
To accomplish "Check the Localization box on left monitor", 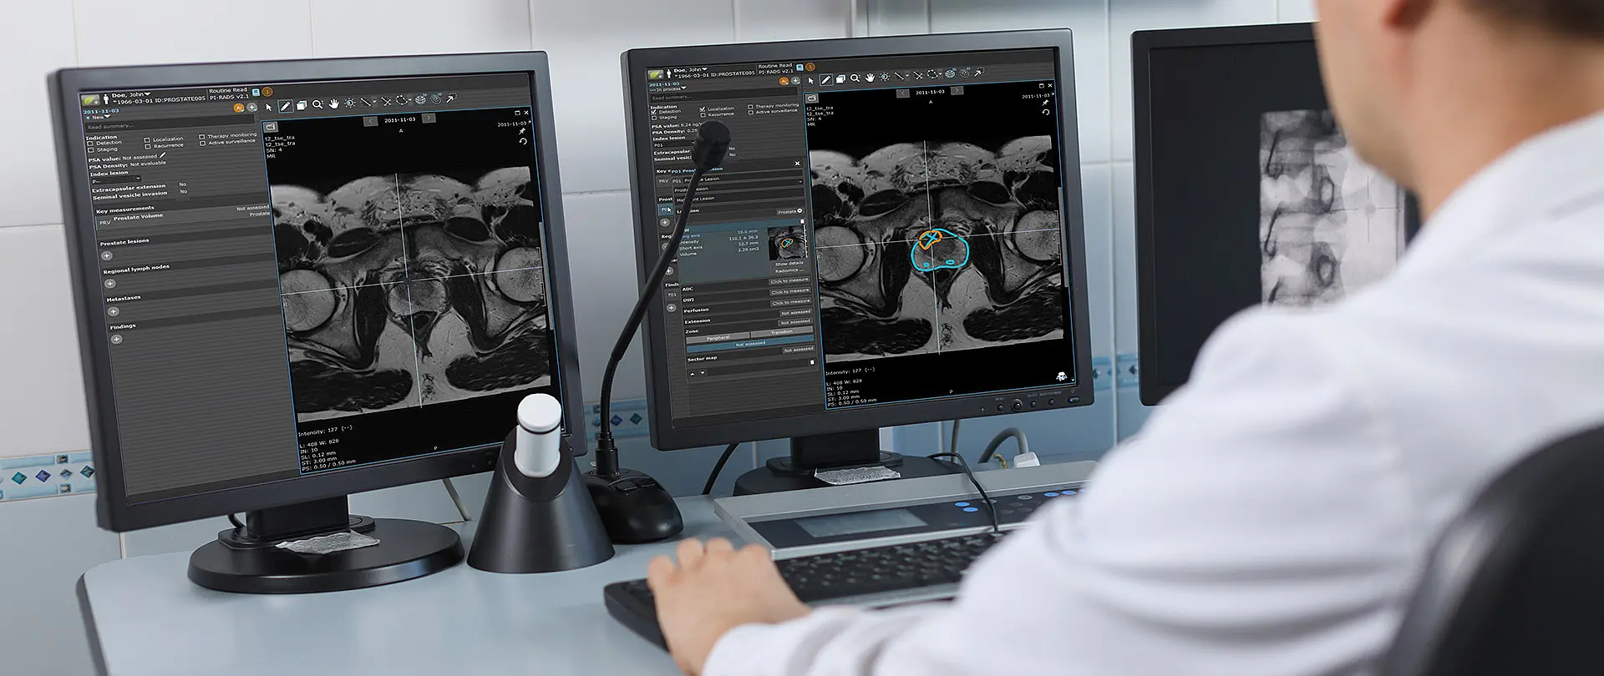I will pyautogui.click(x=147, y=140).
